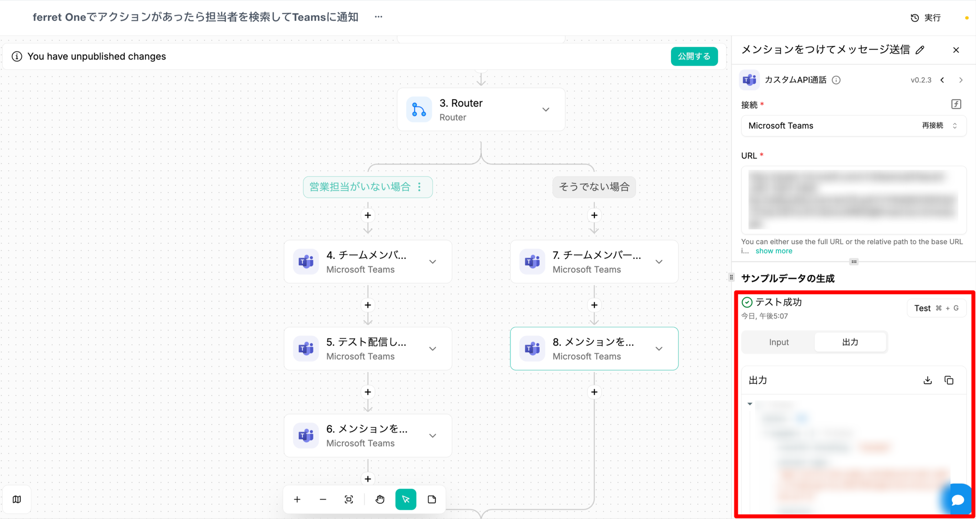
Task: Collapse the output JSON tree triangle
Action: click(x=750, y=404)
